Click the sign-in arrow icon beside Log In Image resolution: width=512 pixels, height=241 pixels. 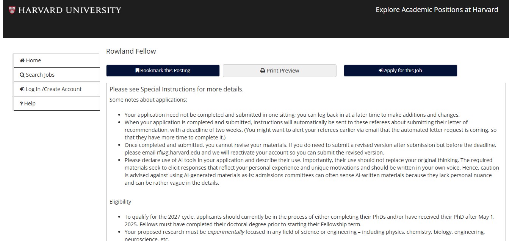click(22, 89)
